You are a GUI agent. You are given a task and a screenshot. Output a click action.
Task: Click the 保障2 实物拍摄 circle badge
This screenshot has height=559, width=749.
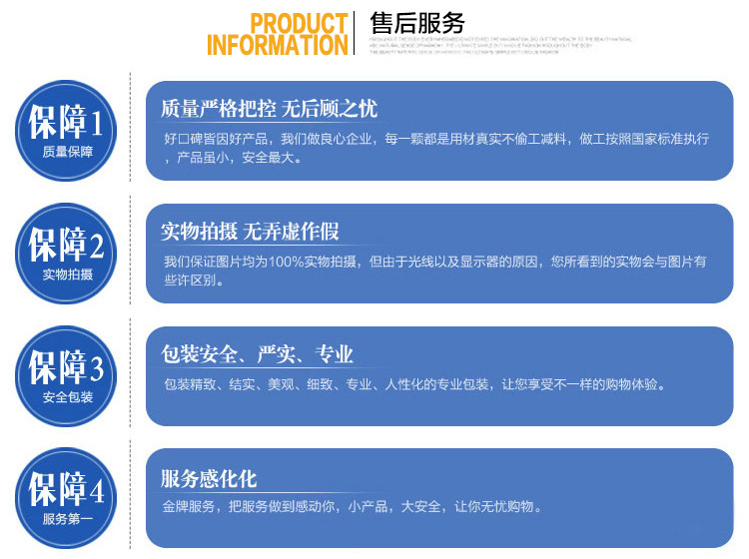click(66, 254)
